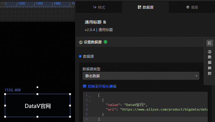Click the table icon before 切换至可视化编辑
The height and width of the screenshot is (122, 215).
[x=85, y=86]
